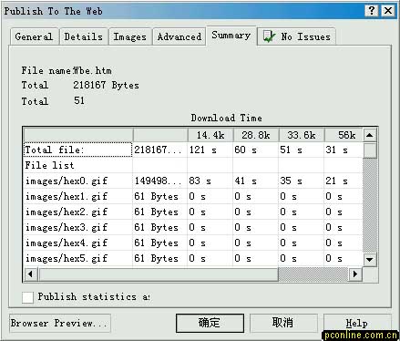Viewport: 400px width, 341px height.
Task: Click the Help button
Action: pos(357,323)
